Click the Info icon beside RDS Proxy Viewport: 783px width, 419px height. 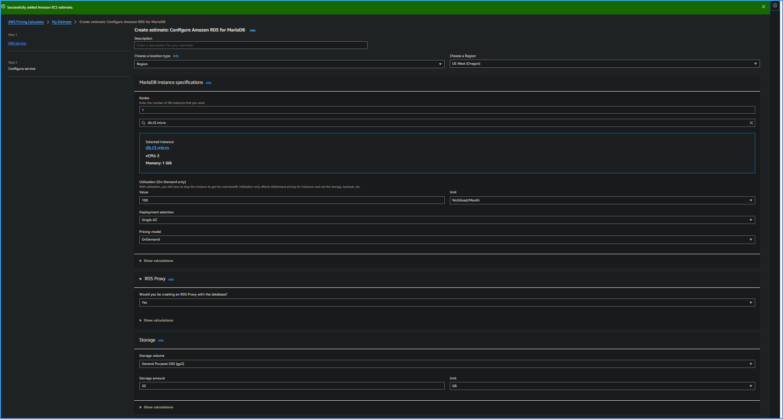(171, 279)
